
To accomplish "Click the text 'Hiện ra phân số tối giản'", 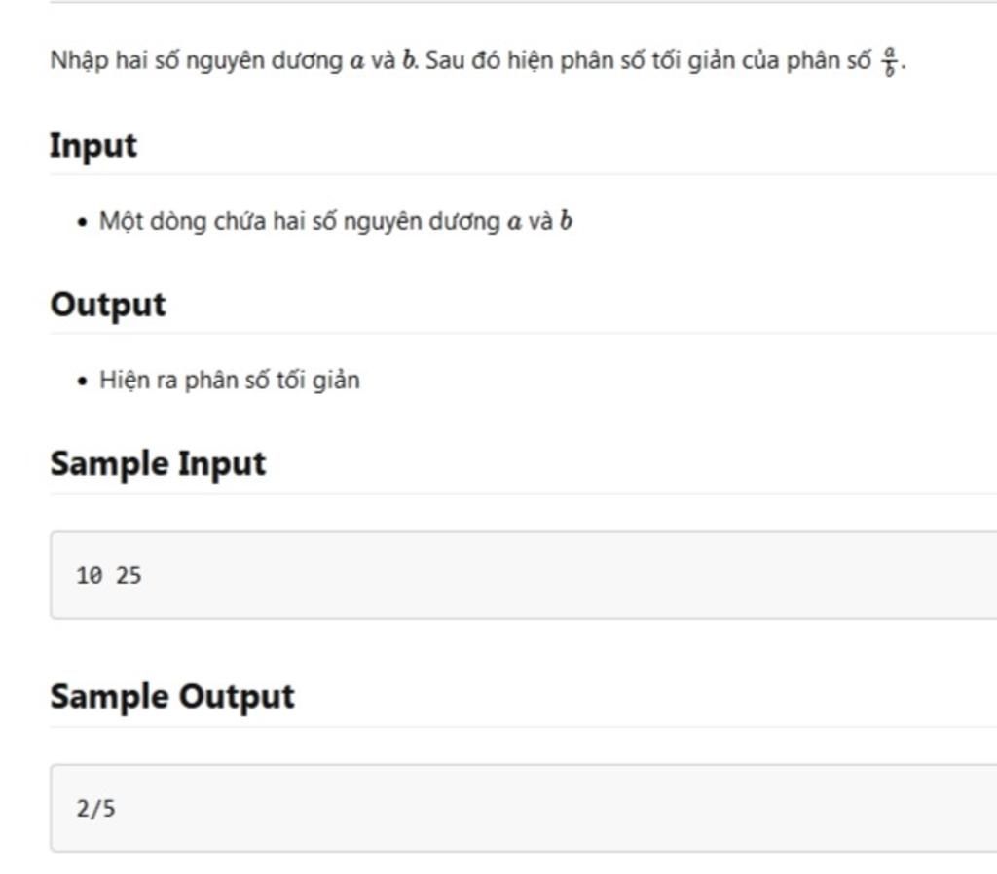I will pyautogui.click(x=230, y=381).
